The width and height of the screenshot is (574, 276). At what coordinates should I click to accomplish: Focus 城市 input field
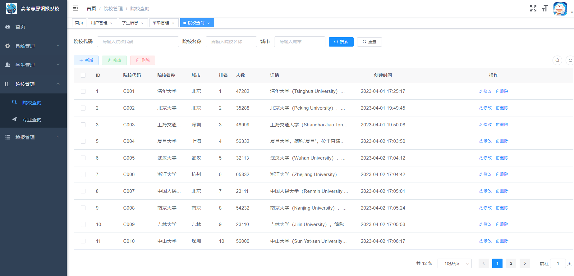(x=300, y=42)
